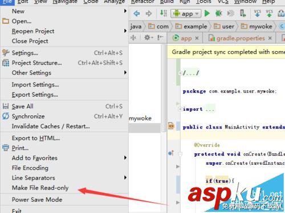Open the Build menu
The width and height of the screenshot is (285, 213).
[x=167, y=2]
